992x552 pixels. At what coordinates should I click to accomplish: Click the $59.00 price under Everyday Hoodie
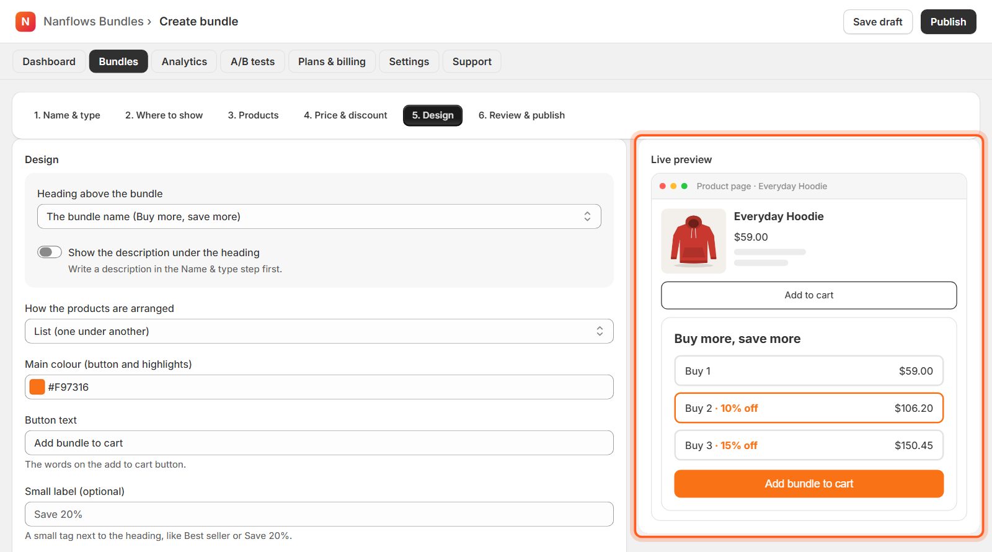[751, 237]
